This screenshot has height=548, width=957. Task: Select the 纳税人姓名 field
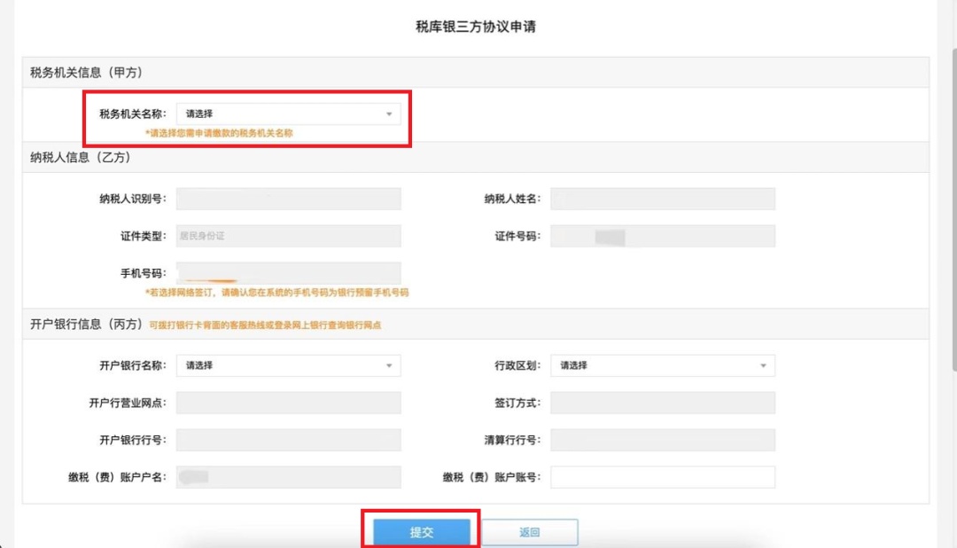(662, 199)
